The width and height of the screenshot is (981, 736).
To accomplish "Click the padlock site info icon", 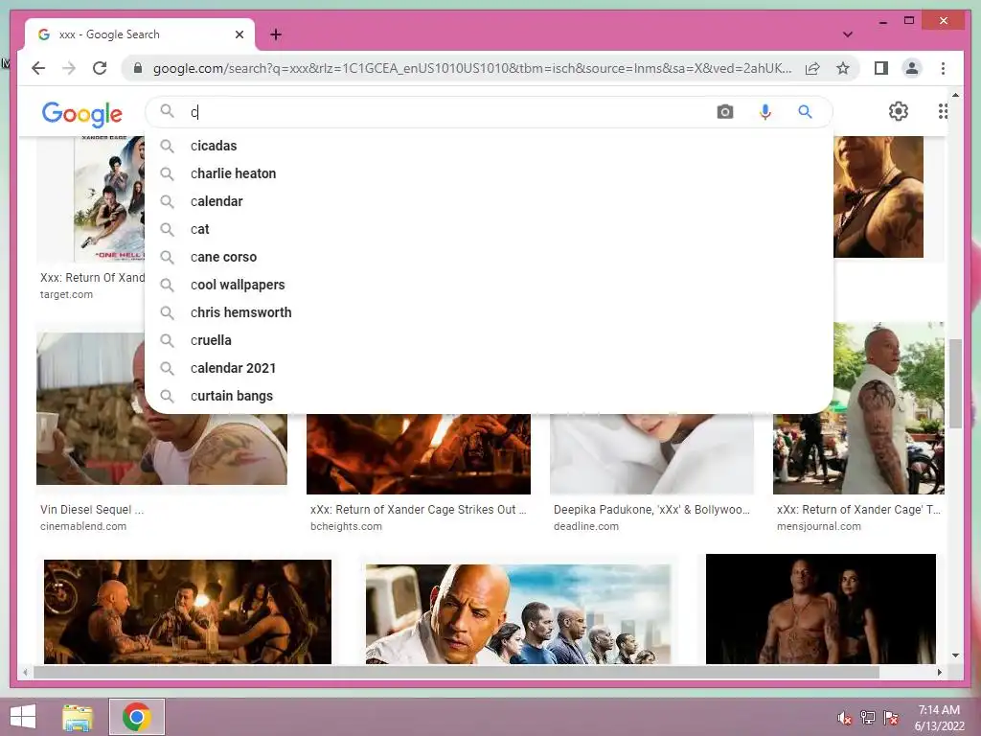I will tap(138, 68).
